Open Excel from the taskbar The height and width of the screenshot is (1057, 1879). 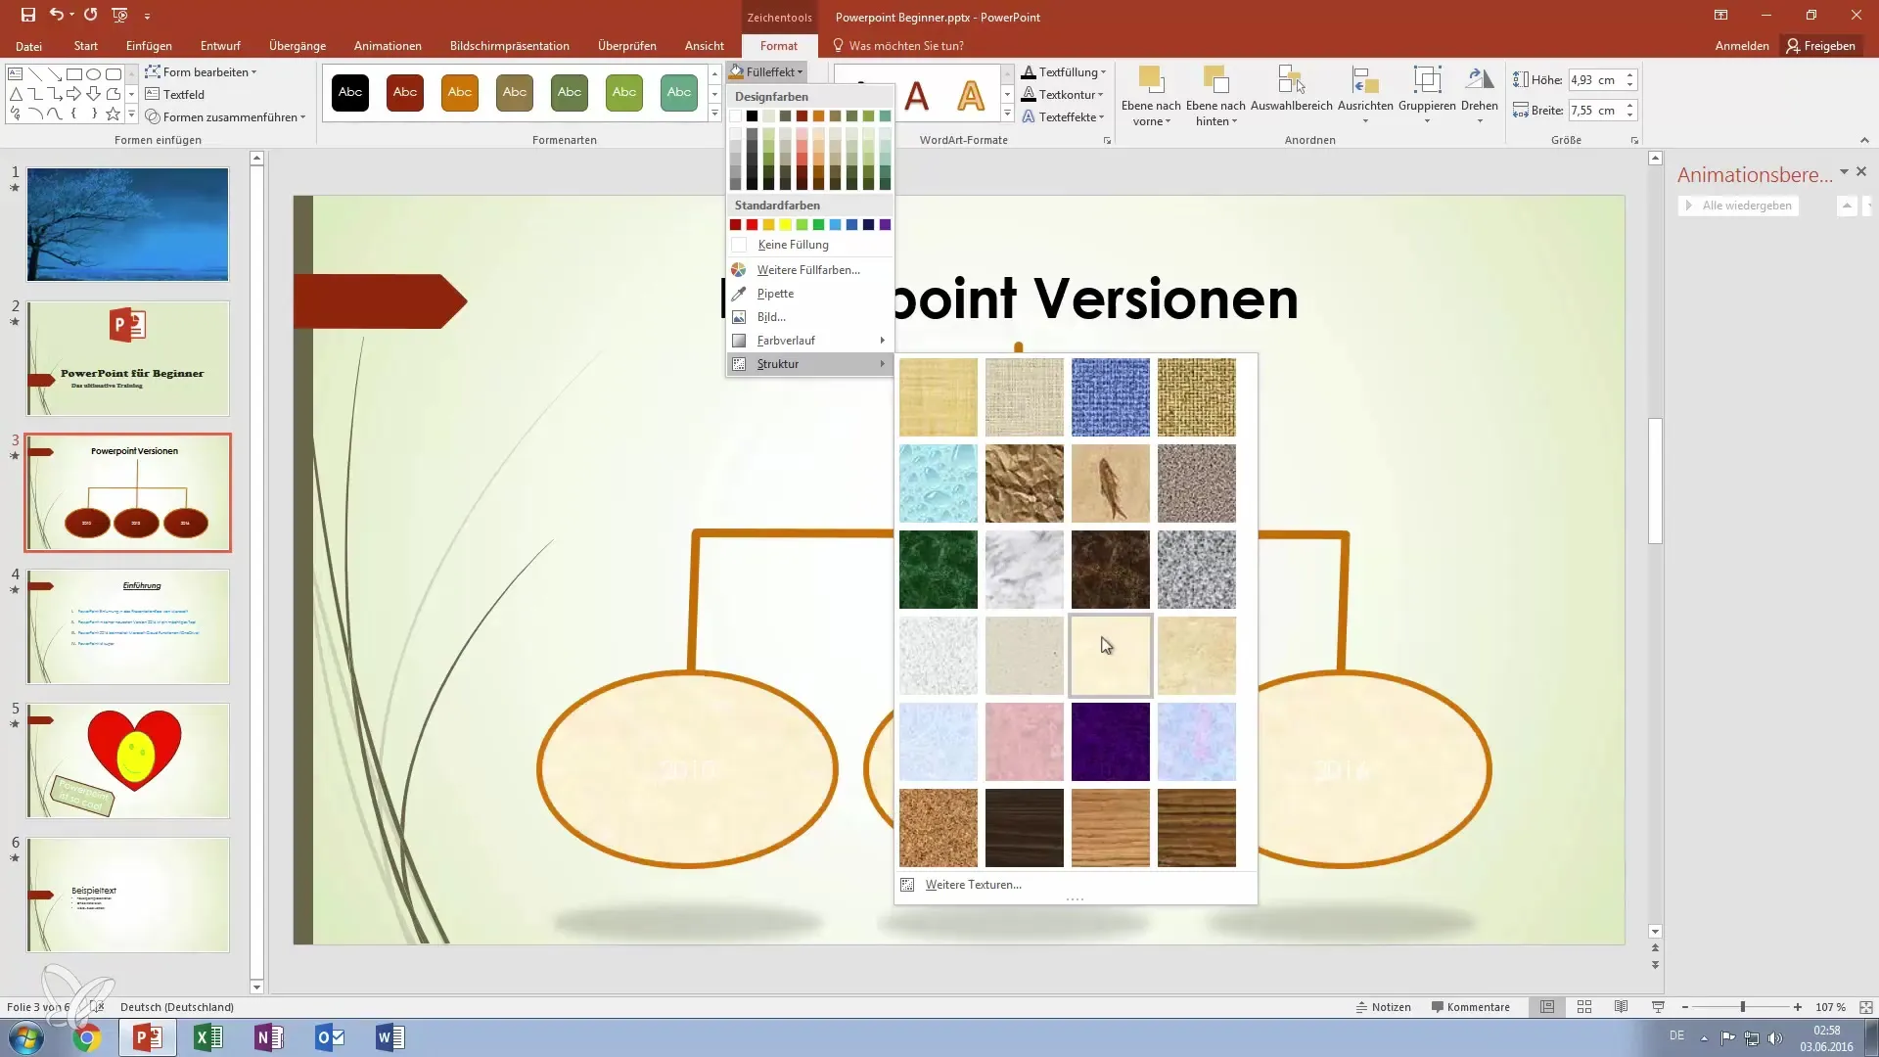coord(208,1037)
